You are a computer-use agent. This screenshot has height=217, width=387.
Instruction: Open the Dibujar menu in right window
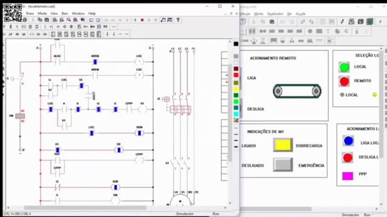click(x=245, y=14)
